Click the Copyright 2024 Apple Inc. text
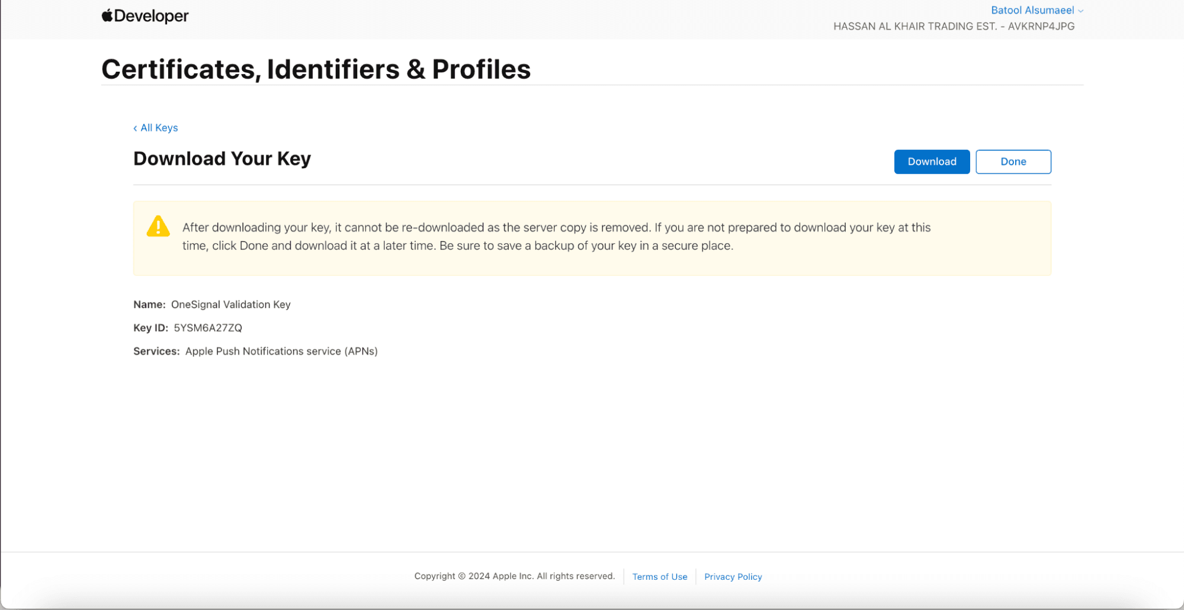The width and height of the screenshot is (1184, 610). [x=514, y=576]
